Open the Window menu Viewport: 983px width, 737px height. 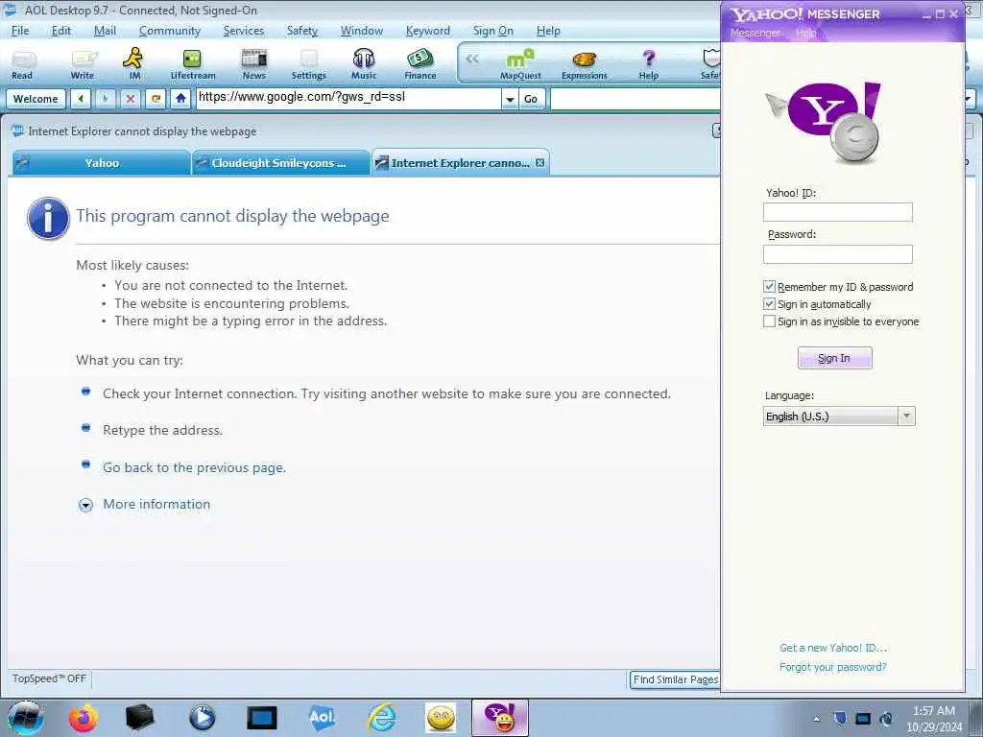pyautogui.click(x=362, y=31)
